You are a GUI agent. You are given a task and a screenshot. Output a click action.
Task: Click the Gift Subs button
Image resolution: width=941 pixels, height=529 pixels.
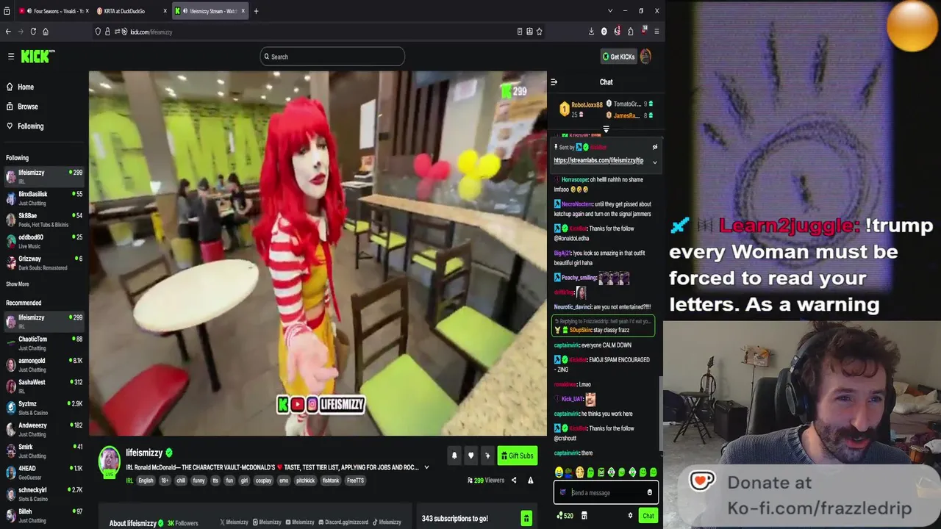[517, 456]
